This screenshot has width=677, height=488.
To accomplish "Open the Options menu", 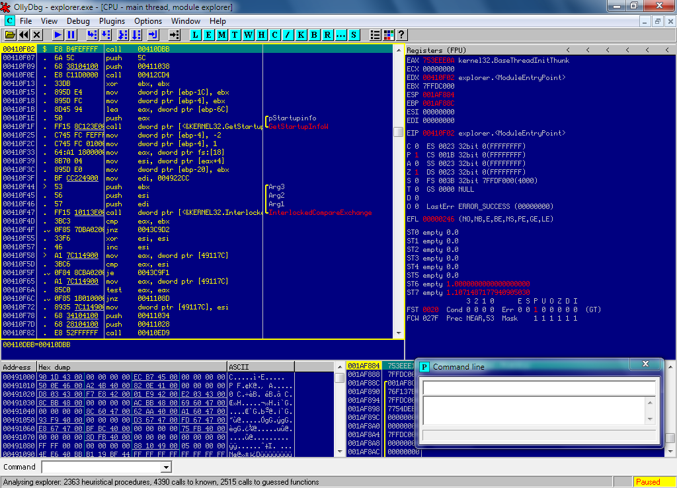I will (148, 21).
